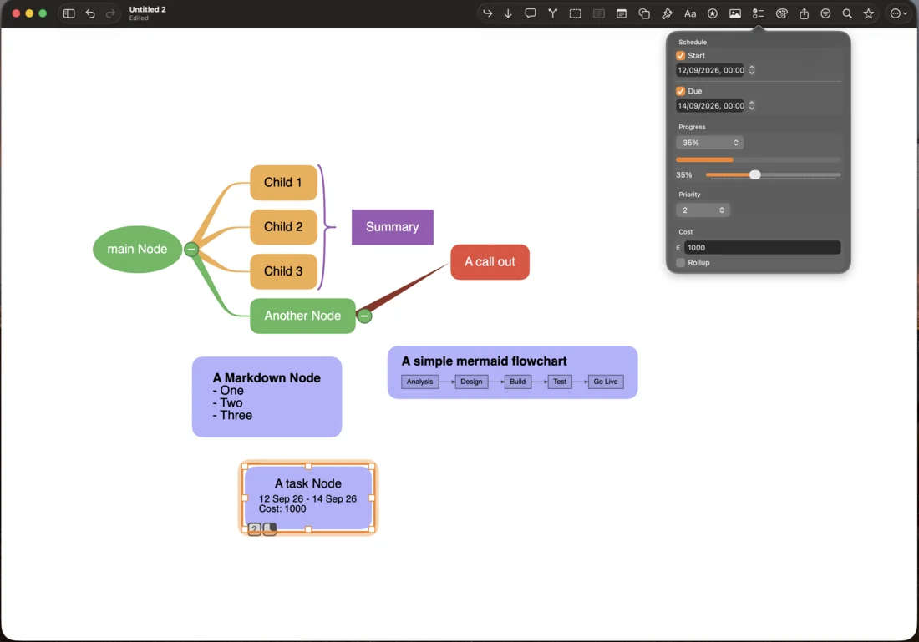Add a call out with speech bubble icon
Viewport: 919px width, 642px height.
tap(531, 13)
